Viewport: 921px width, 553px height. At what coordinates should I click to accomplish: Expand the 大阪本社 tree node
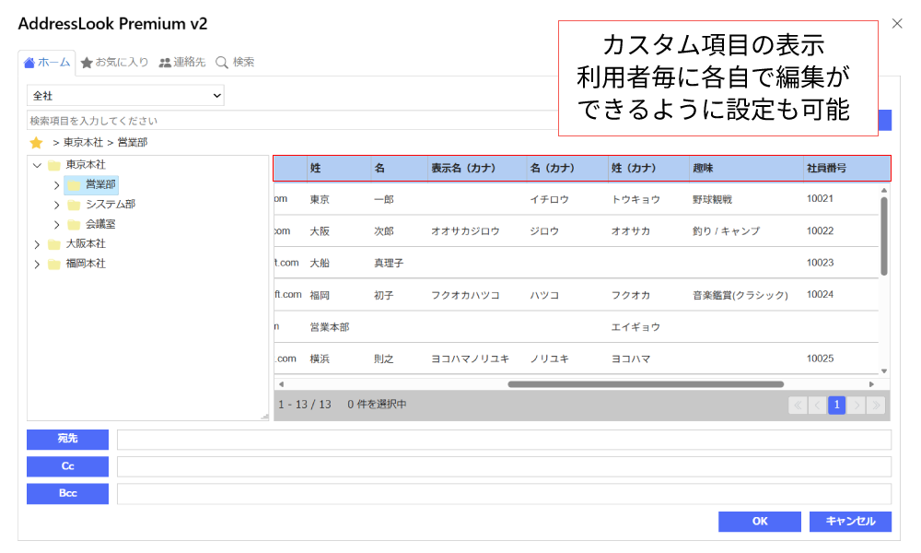(37, 244)
